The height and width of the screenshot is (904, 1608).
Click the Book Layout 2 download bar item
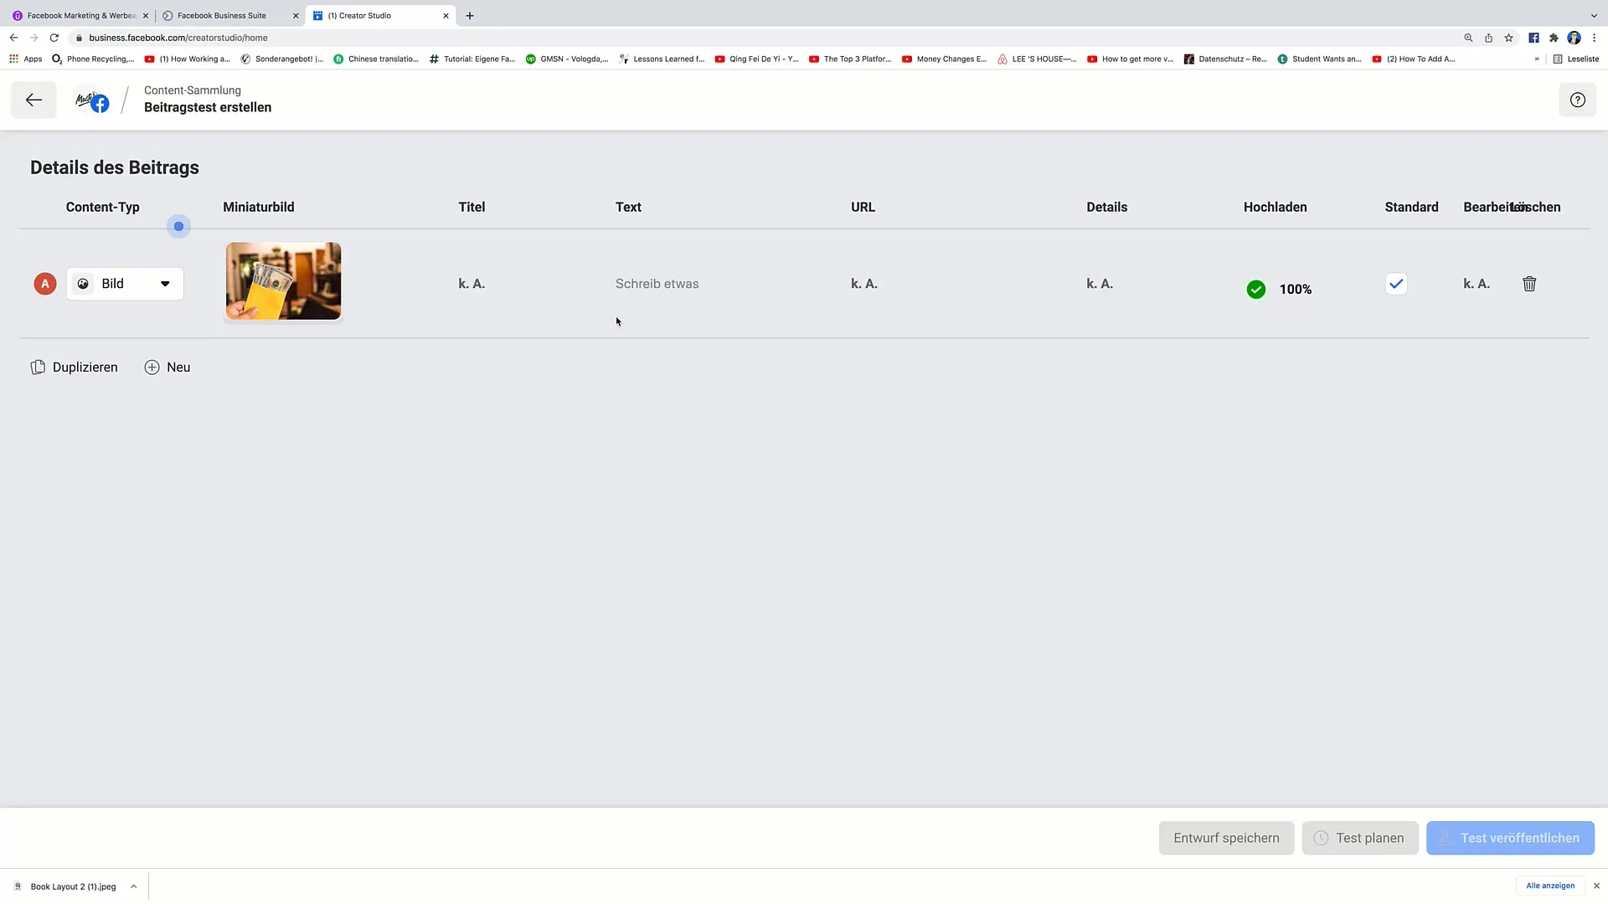tap(73, 886)
